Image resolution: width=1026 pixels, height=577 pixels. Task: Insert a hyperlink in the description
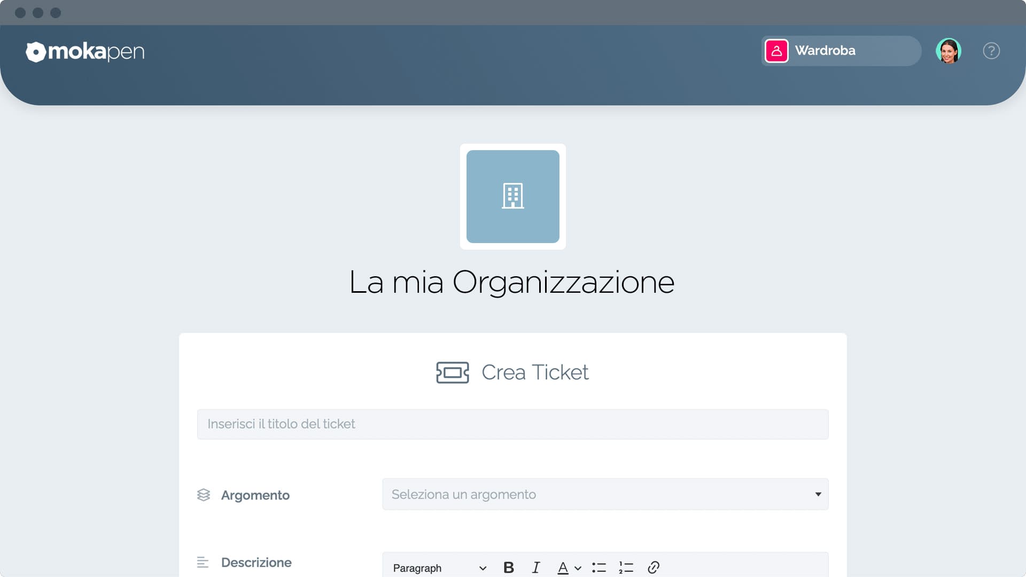653,567
